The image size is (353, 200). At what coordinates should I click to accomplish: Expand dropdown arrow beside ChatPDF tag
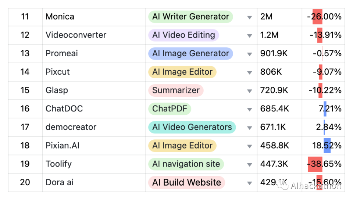tap(250, 109)
